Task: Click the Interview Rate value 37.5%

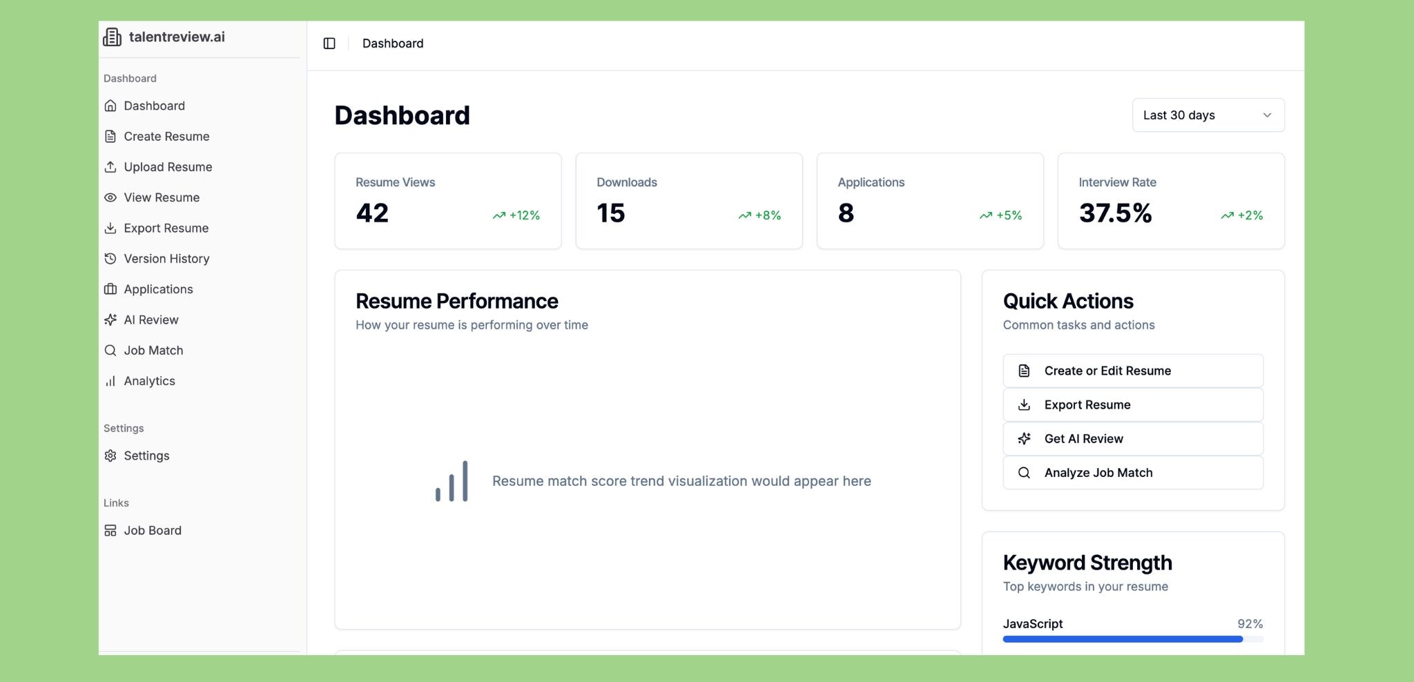Action: 1116,213
